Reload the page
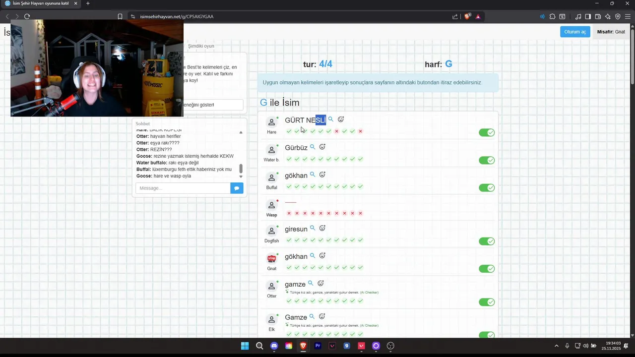Viewport: 635px width, 357px height. pyautogui.click(x=27, y=16)
